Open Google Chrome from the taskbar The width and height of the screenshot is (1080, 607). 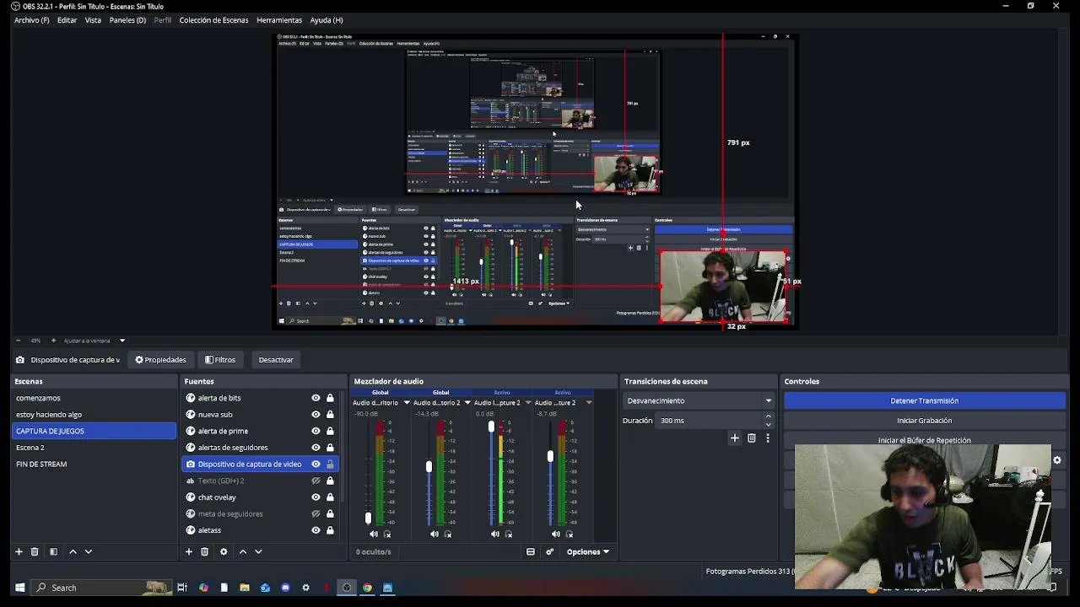coord(367,588)
